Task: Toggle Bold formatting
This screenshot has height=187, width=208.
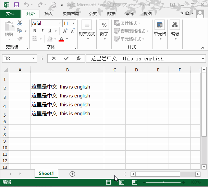Action: (35, 31)
